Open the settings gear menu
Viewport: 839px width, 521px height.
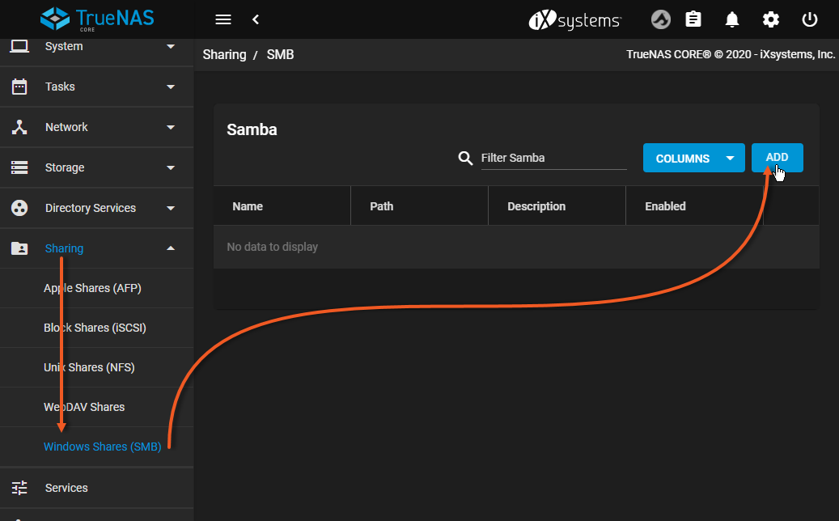pos(771,19)
